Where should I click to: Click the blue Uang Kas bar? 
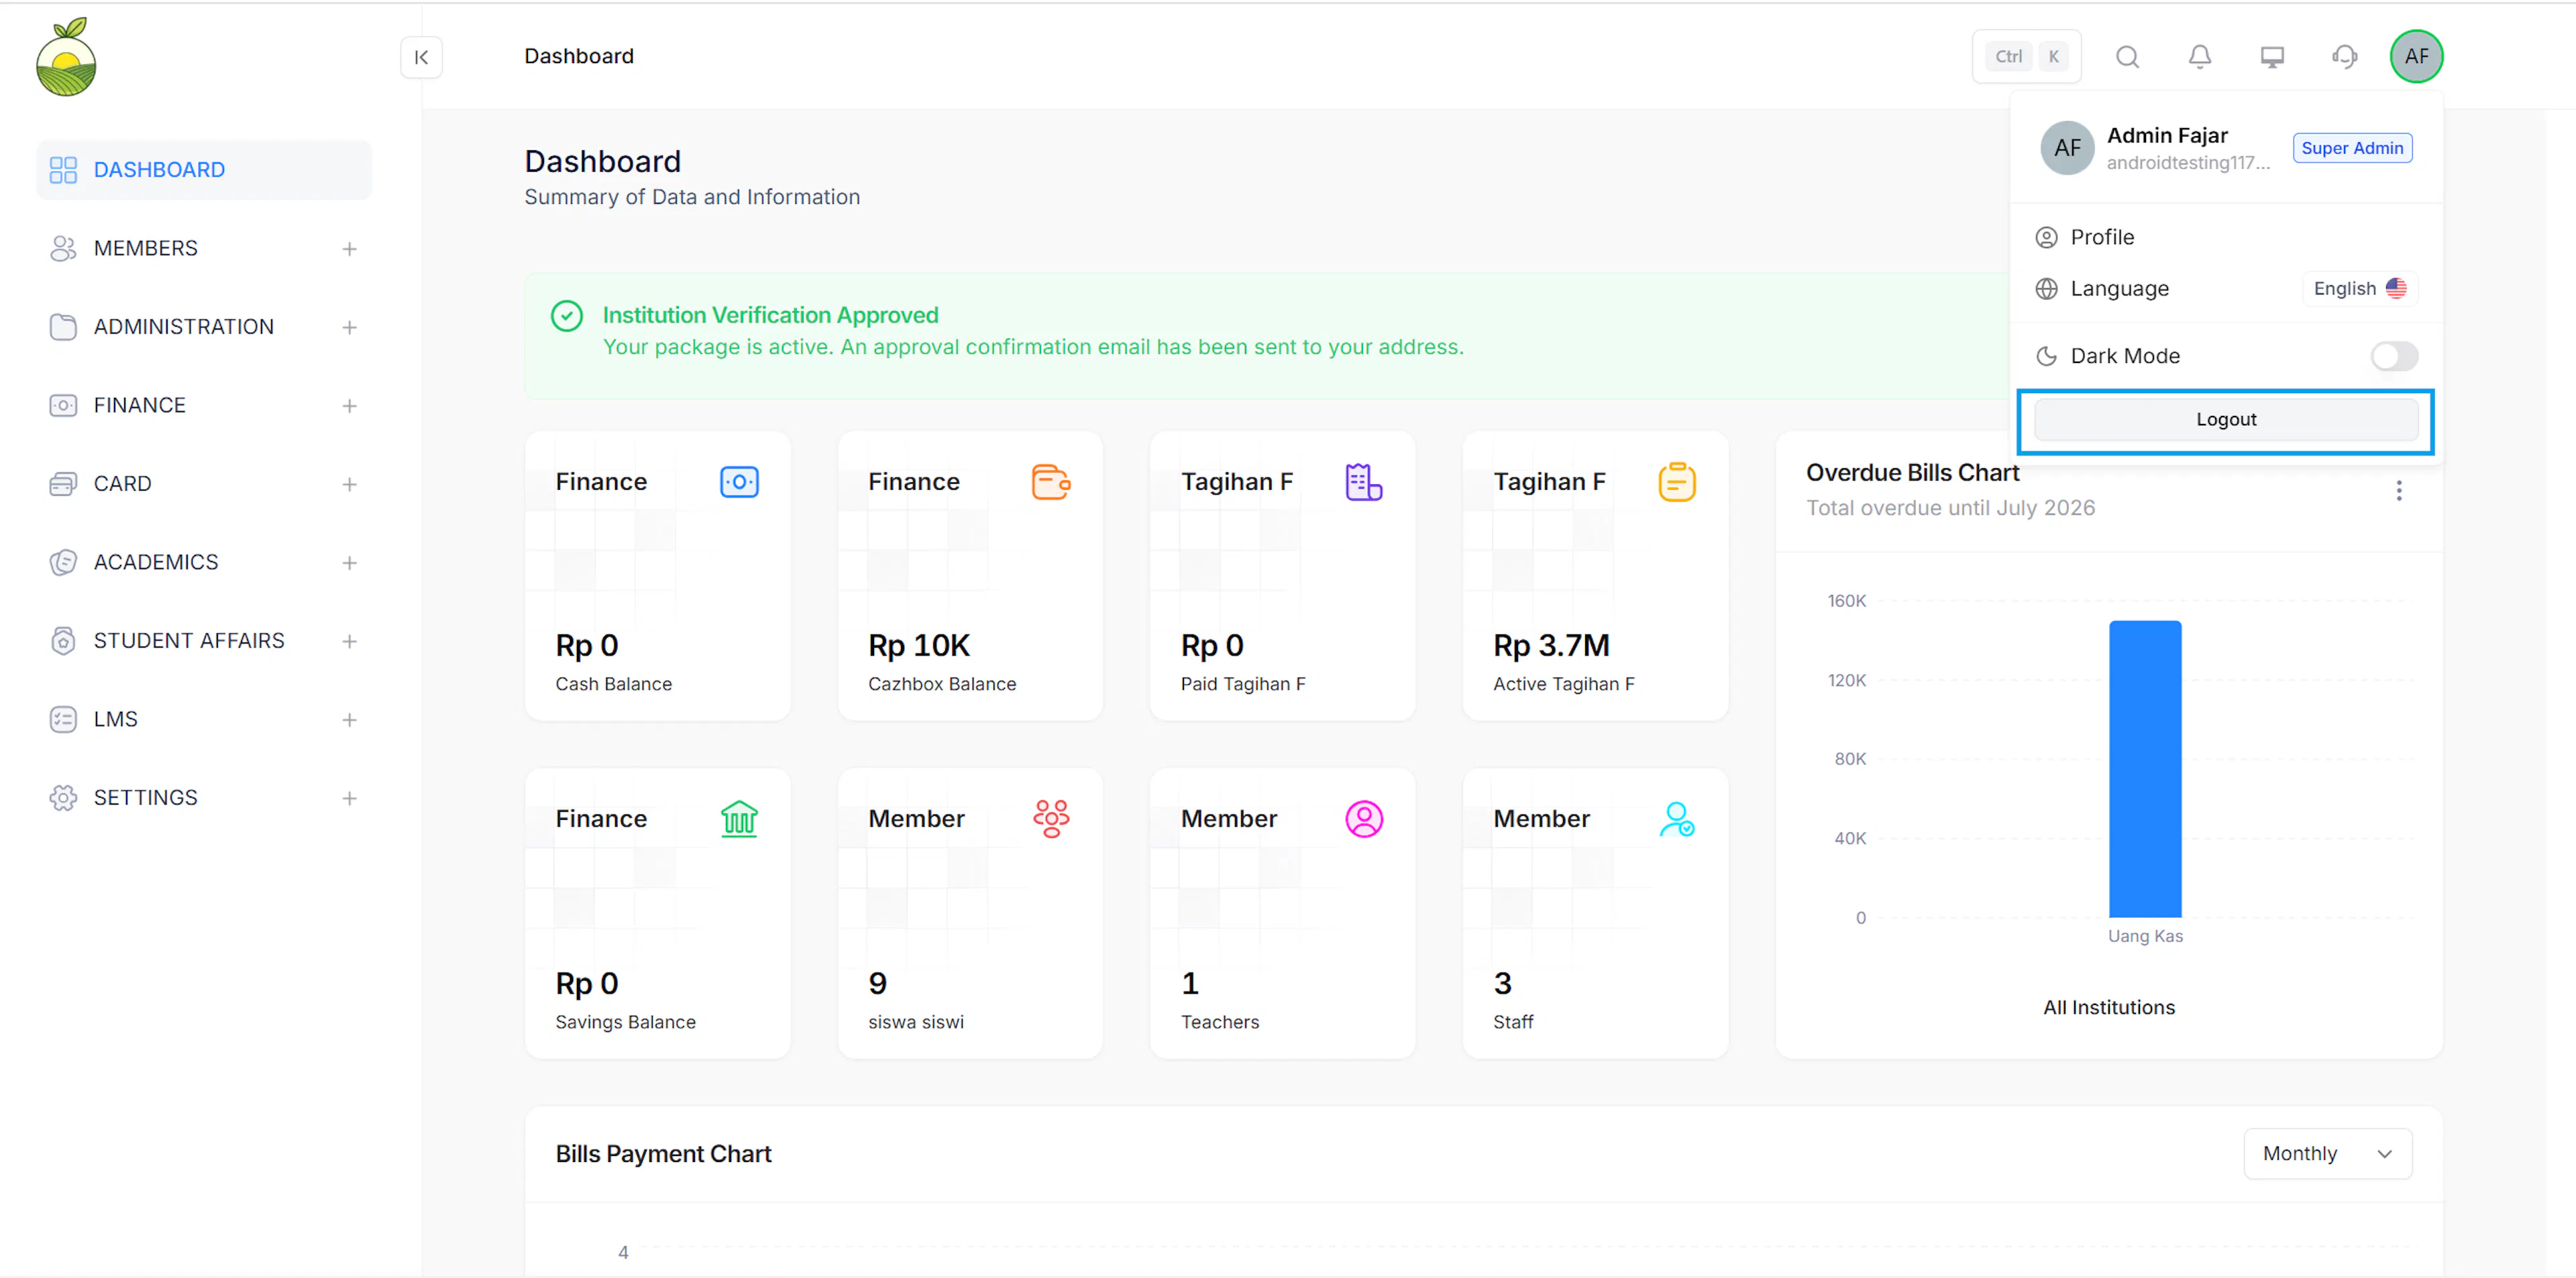tap(2145, 769)
